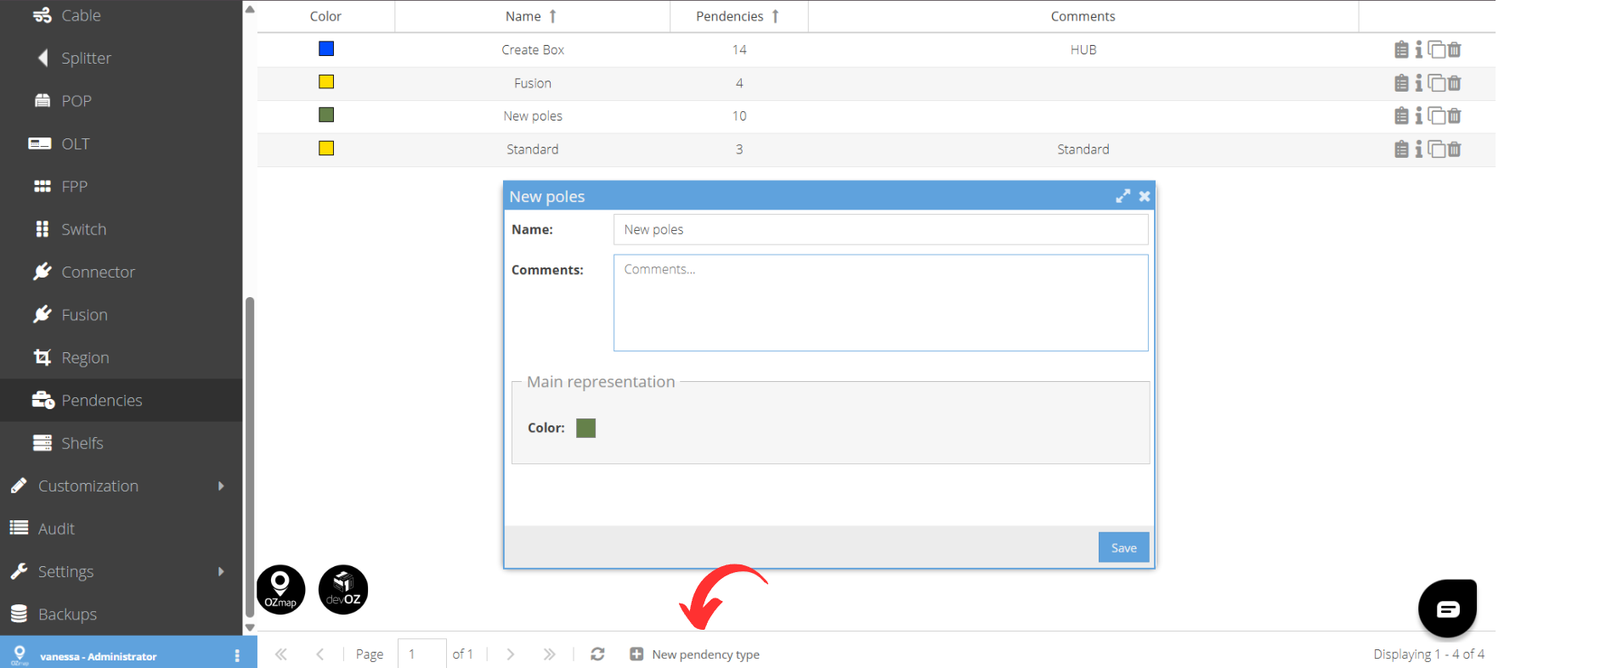Refresh the pendency types table
This screenshot has height=668, width=1600.
coord(597,654)
